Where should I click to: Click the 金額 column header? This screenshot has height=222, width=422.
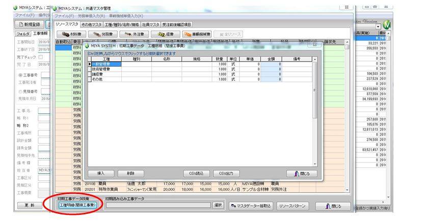click(271, 59)
